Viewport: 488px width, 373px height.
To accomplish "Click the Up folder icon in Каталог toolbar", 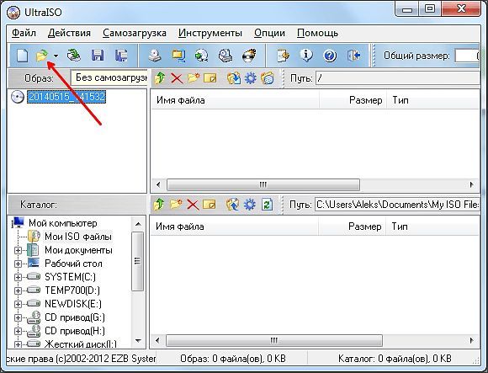I will pos(159,205).
